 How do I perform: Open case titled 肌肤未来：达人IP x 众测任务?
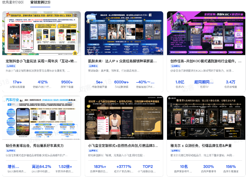coord(122,61)
